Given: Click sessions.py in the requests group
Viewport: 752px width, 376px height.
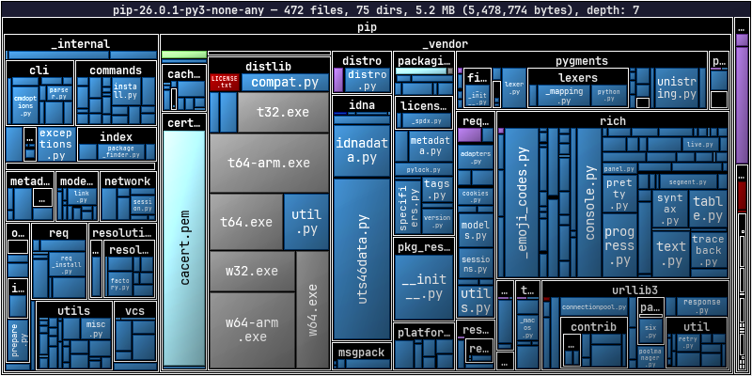Looking at the screenshot, I should (476, 263).
